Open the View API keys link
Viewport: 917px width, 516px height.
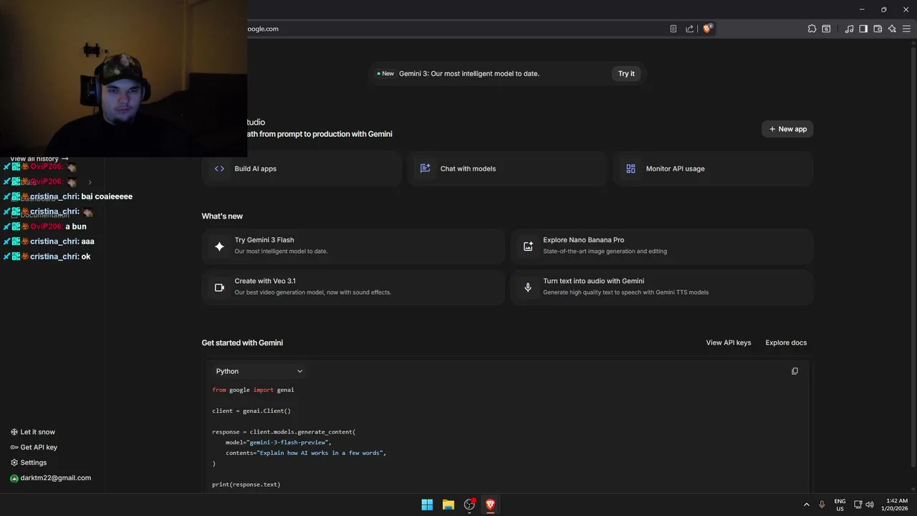pos(729,343)
